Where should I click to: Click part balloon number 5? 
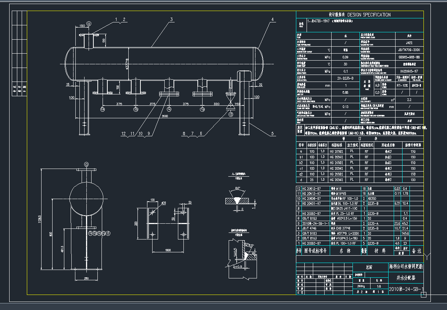tap(272, 134)
